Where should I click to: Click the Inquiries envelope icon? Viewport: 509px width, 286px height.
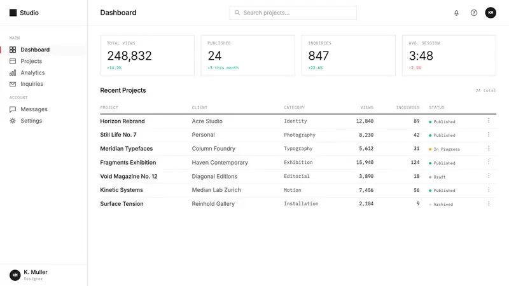(x=13, y=84)
